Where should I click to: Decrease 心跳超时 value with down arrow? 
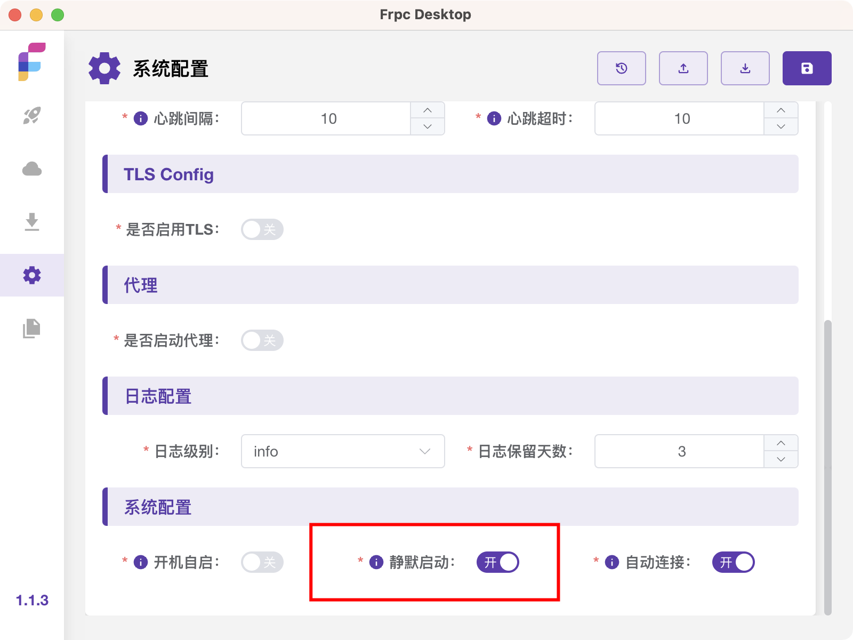781,126
